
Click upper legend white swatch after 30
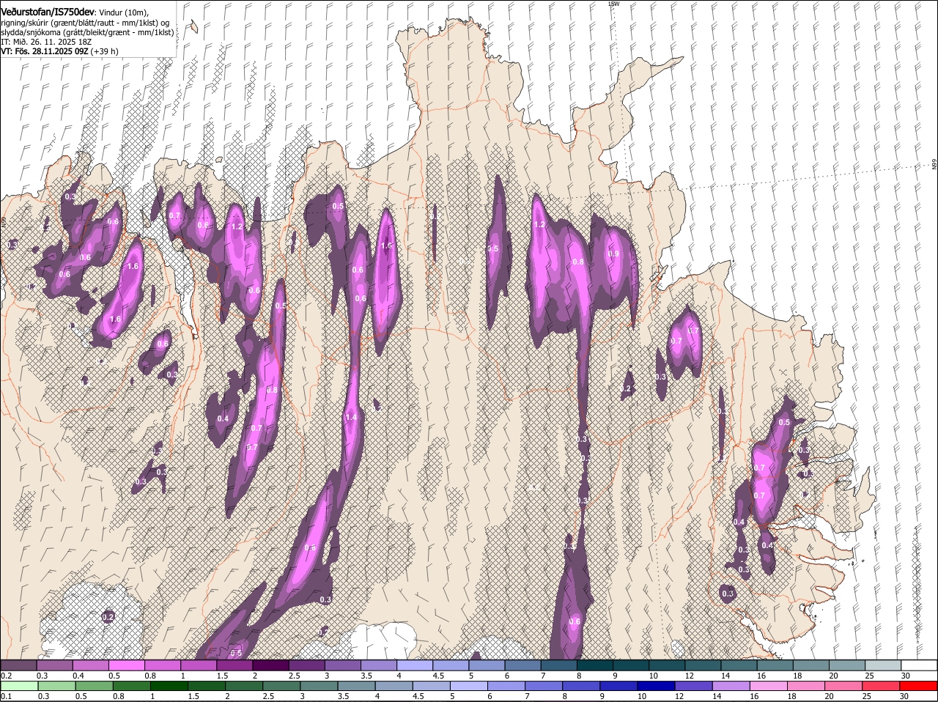(919, 665)
